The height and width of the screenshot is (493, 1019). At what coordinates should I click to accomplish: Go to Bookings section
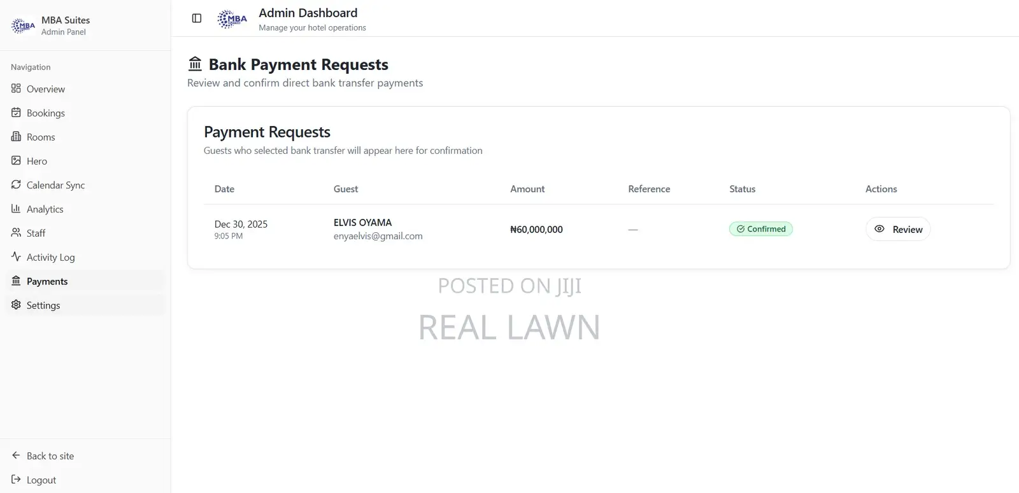[85, 113]
